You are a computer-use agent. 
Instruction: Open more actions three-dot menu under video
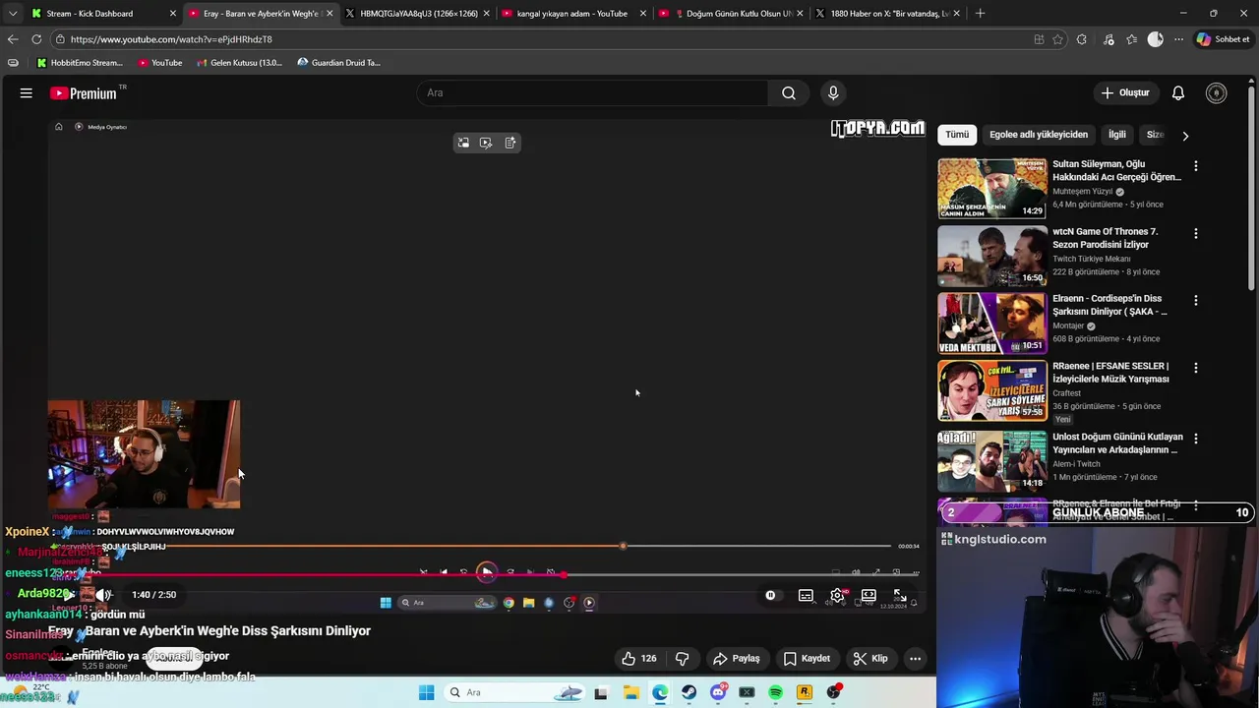pos(915,659)
